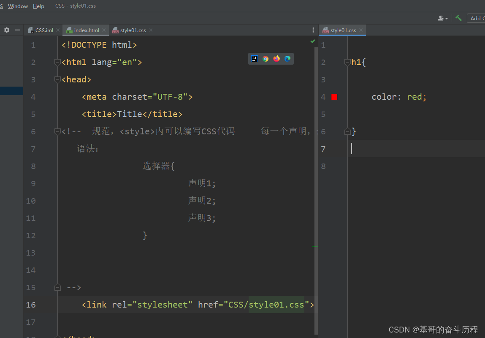Open preview in IntelliJ built-in browser
The width and height of the screenshot is (485, 338).
[254, 59]
